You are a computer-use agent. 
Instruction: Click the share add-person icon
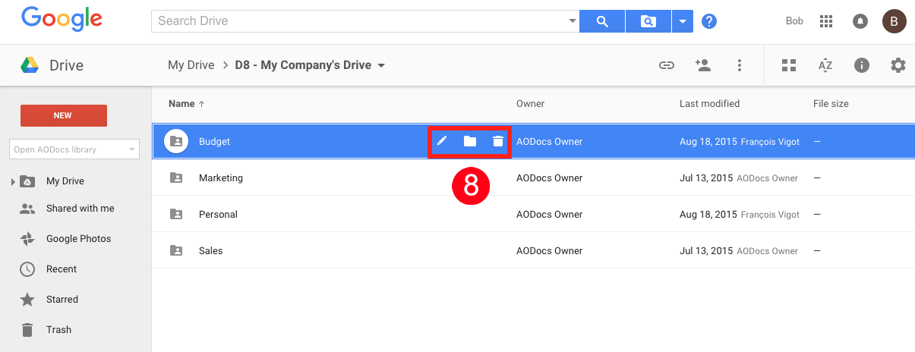pos(703,65)
